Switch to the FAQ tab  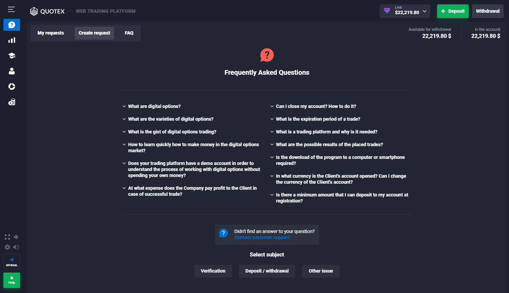point(129,33)
